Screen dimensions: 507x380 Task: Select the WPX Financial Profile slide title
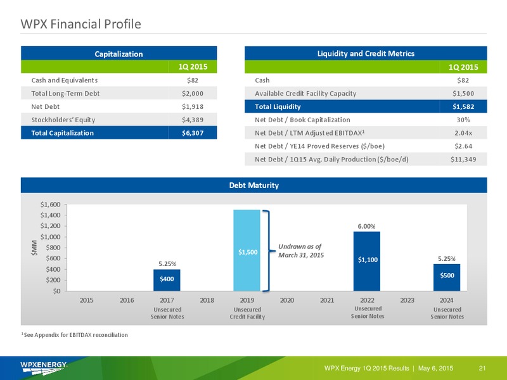point(81,24)
